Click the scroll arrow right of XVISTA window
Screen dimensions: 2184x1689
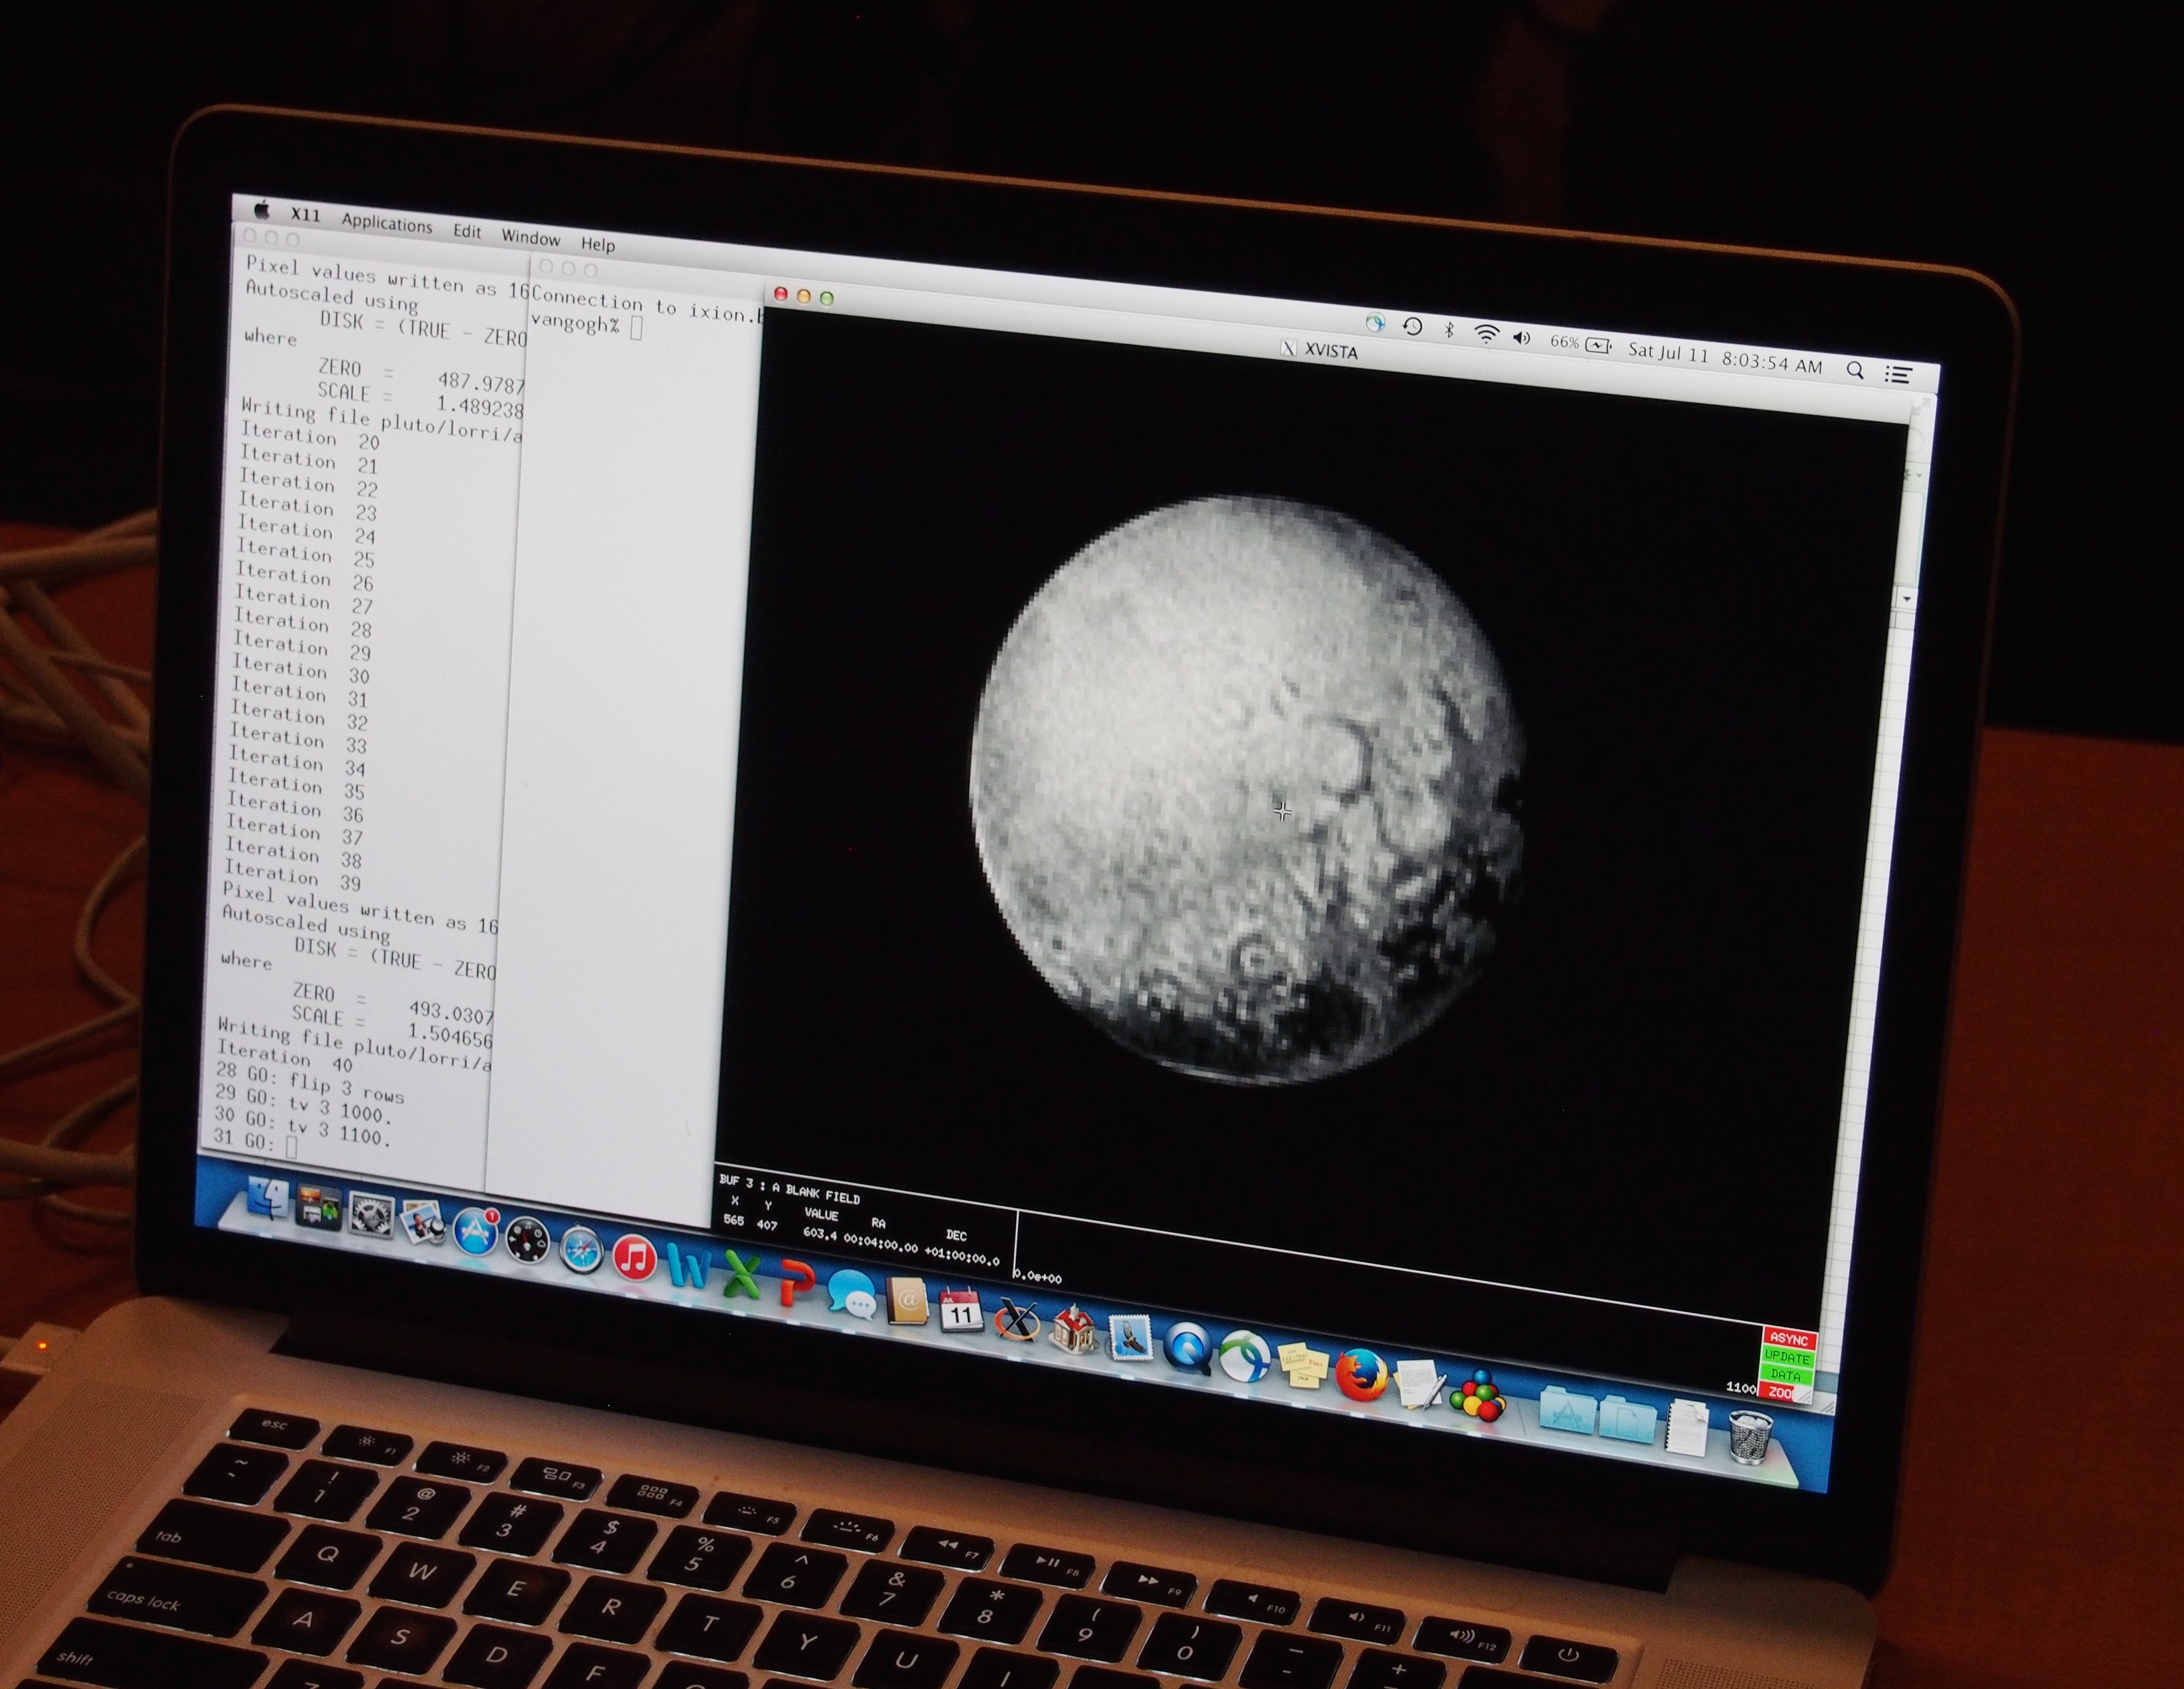pos(1907,598)
